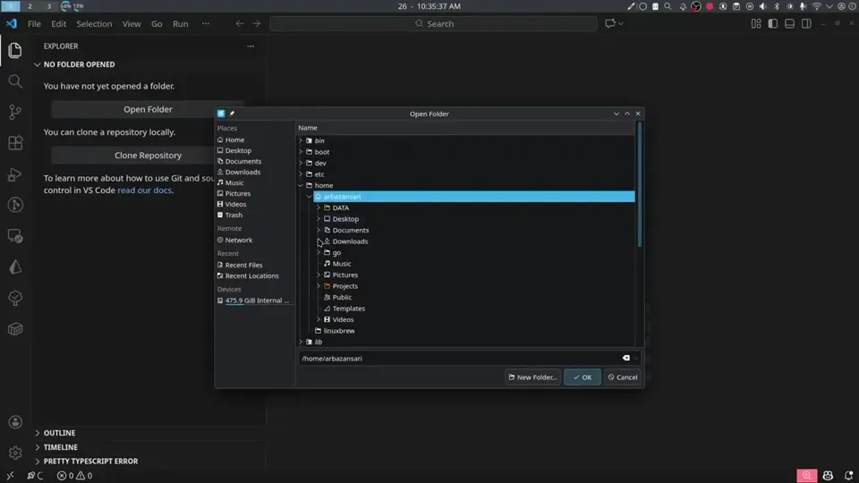Screen dimensions: 859x483
Task: Open the Manage gear icon
Action: (x=15, y=453)
